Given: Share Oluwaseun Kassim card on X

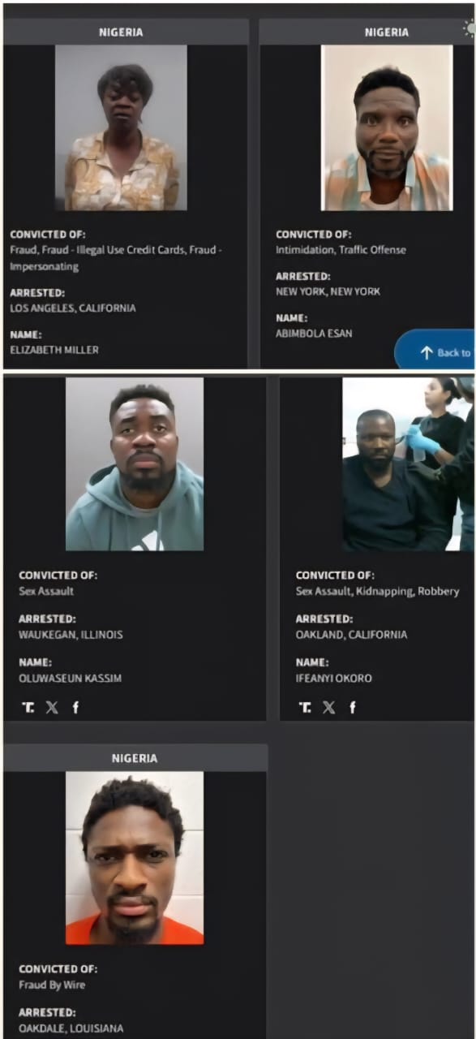Looking at the screenshot, I should [52, 707].
